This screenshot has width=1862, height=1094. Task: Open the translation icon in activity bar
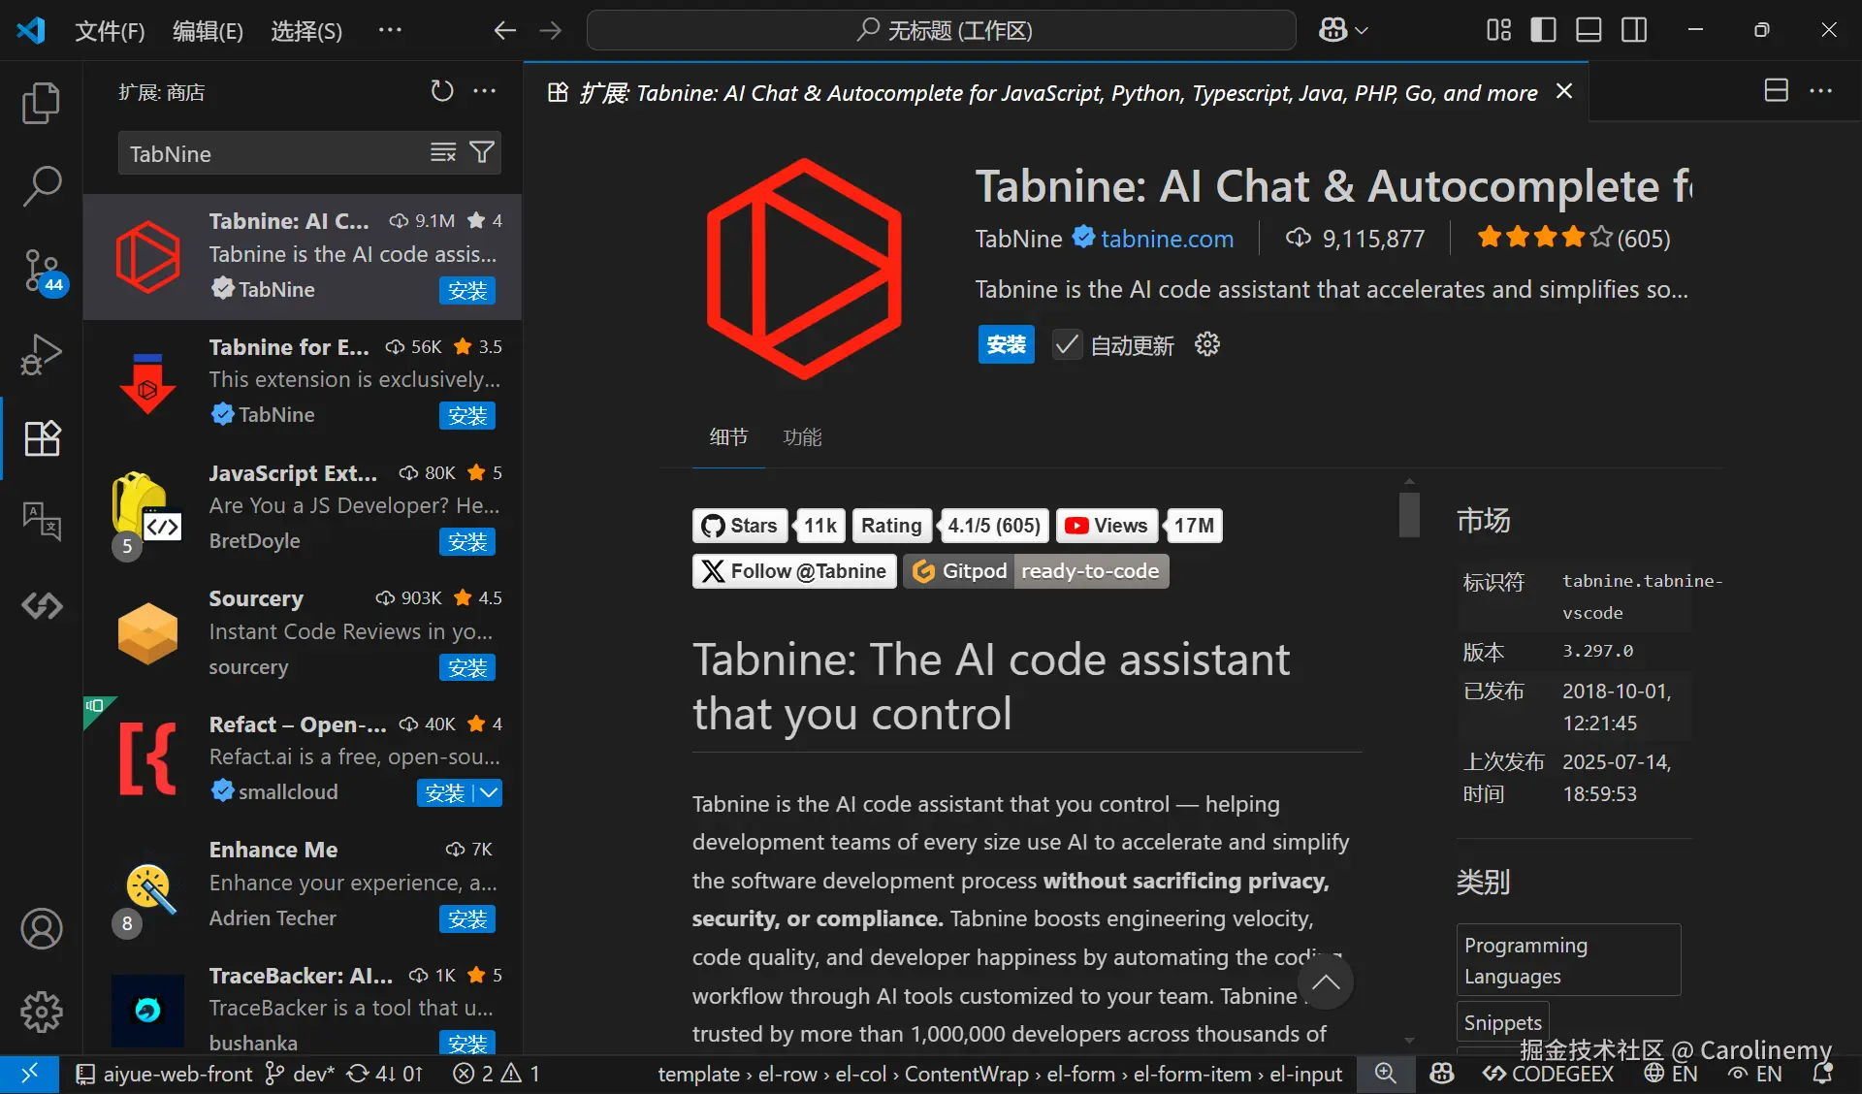tap(41, 522)
